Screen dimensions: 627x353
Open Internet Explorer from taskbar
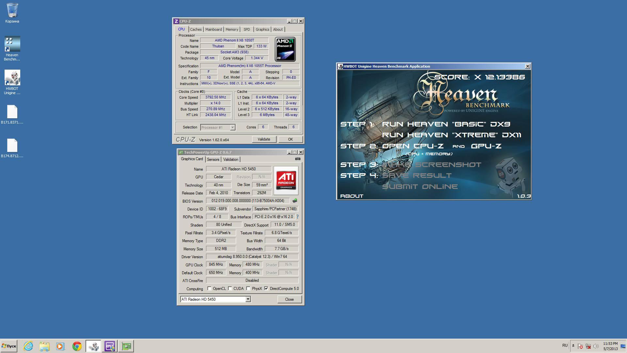tap(28, 346)
